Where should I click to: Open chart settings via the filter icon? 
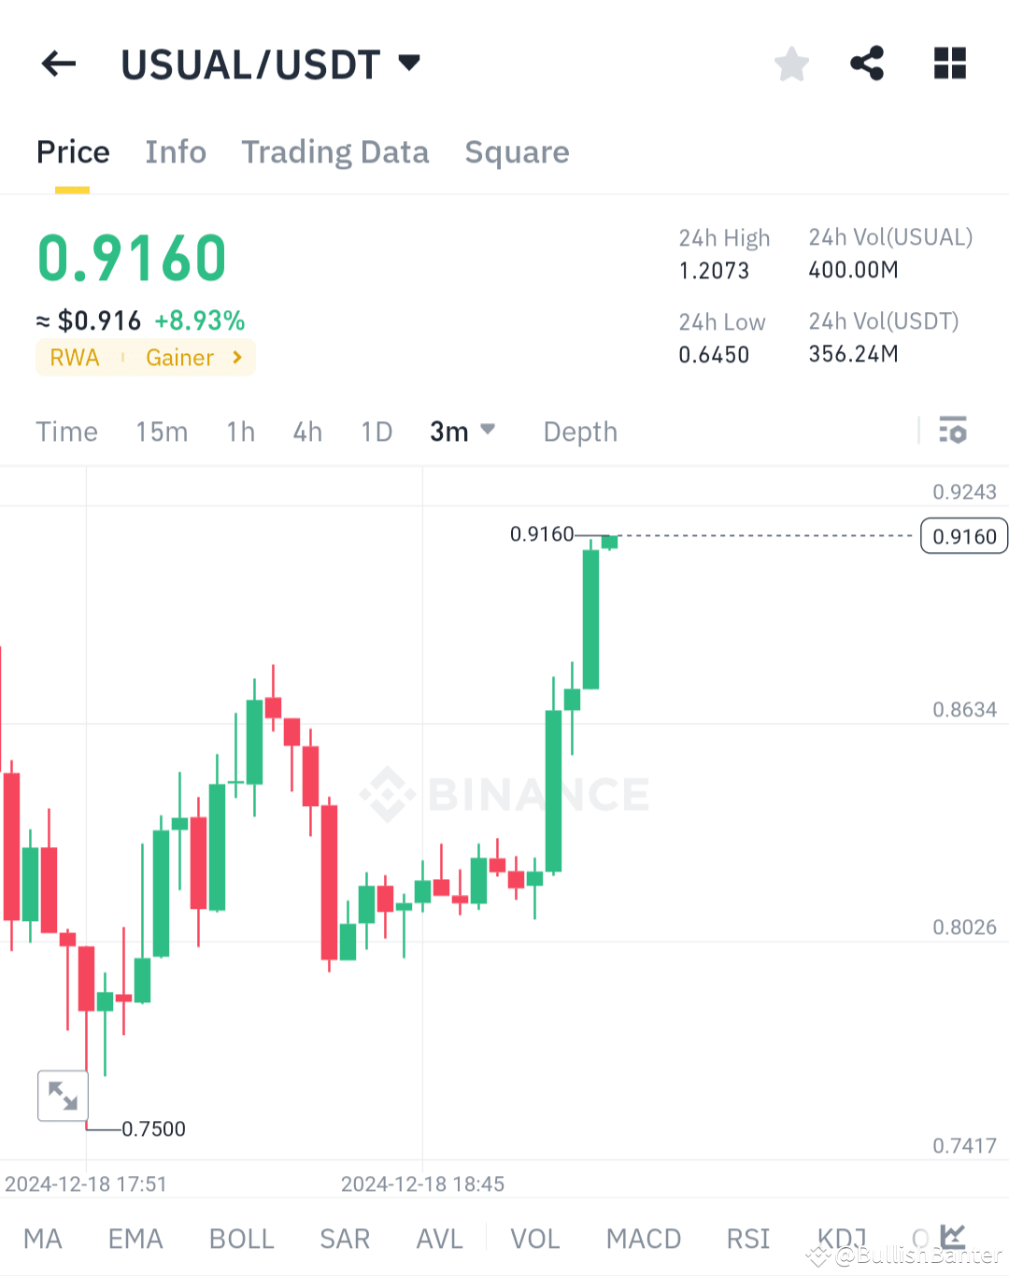(954, 432)
